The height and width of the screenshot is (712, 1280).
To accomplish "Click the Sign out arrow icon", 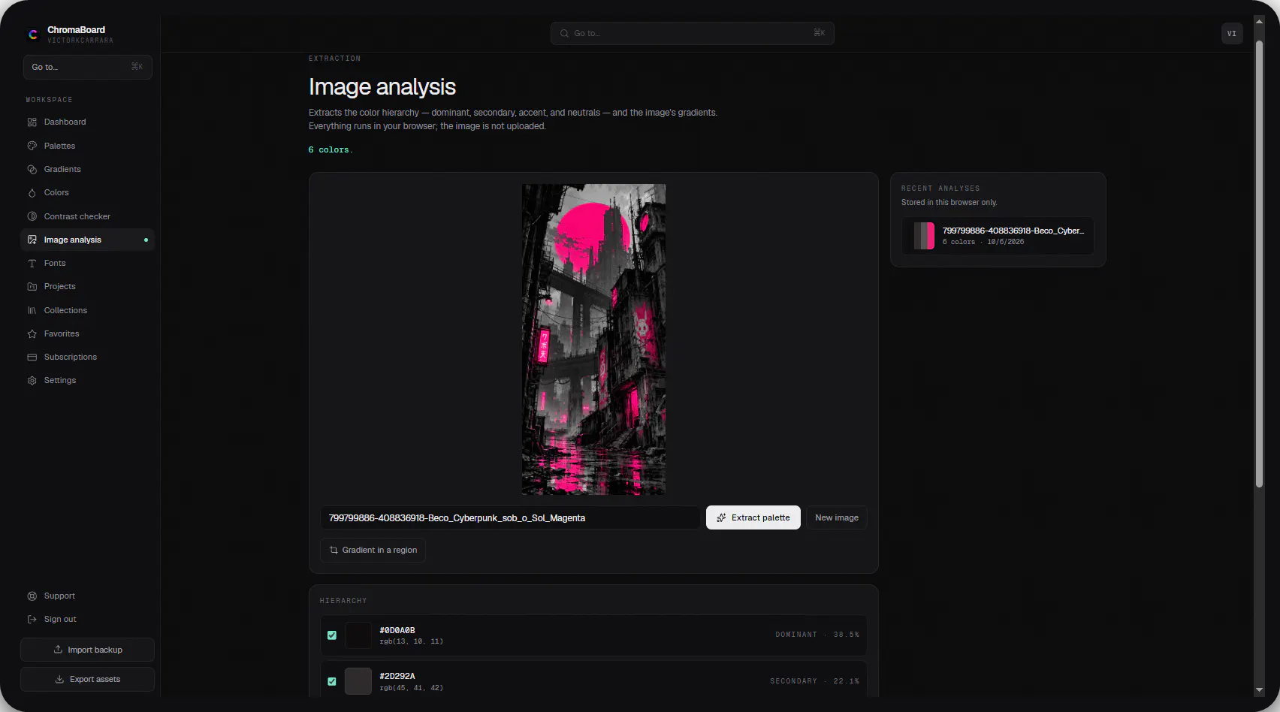I will (x=32, y=620).
